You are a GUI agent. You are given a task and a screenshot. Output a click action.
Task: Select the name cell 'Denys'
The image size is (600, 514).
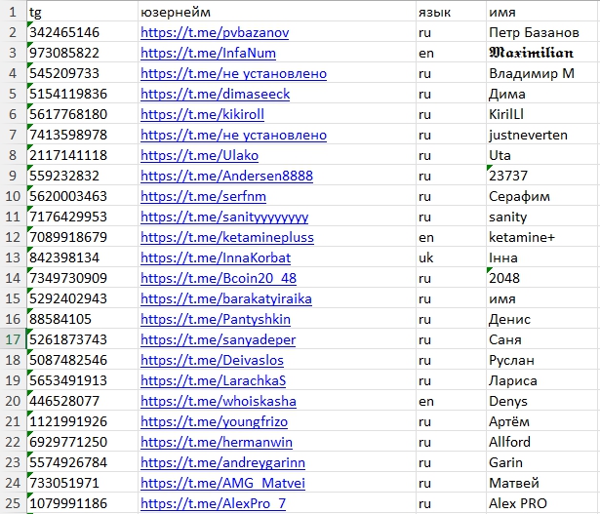(543, 401)
